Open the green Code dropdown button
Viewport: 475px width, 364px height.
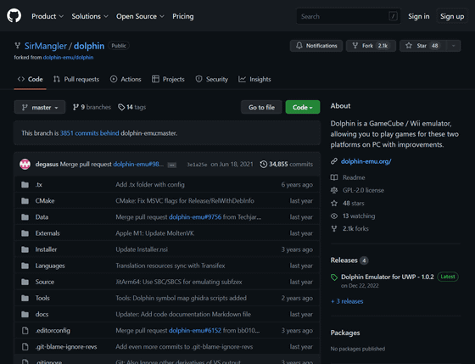(303, 107)
